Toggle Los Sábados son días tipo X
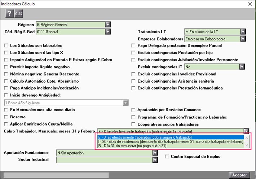 click(6, 53)
